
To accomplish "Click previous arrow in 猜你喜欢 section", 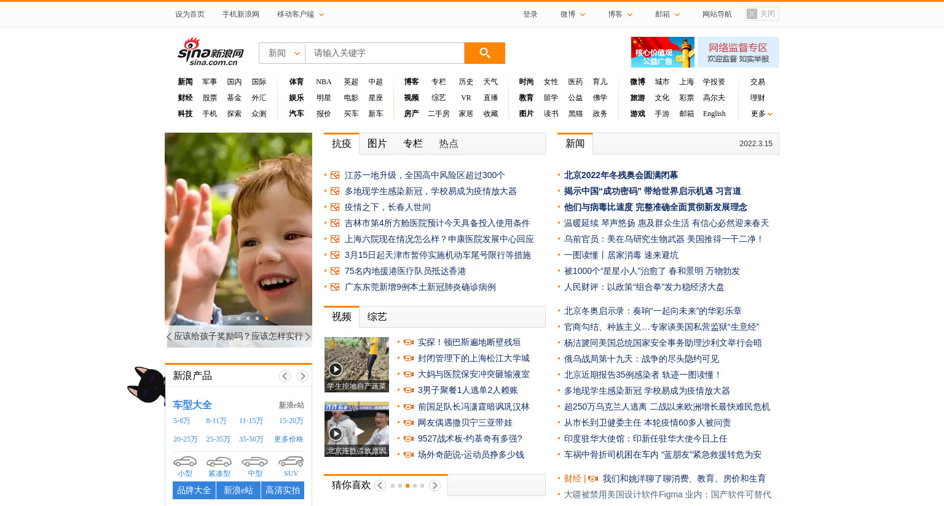I will 380,485.
